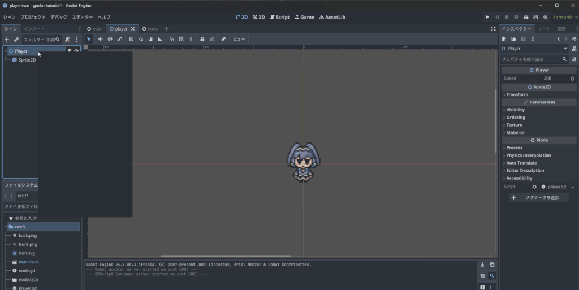The width and height of the screenshot is (579, 290).
Task: Activate the Move Mode tool
Action: click(x=100, y=39)
